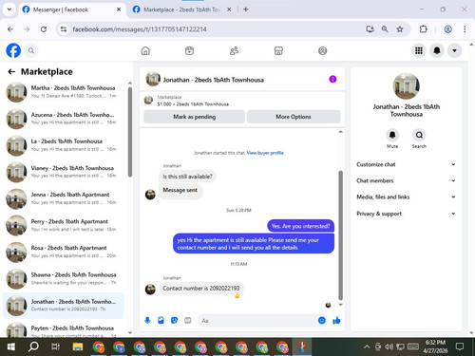Expand Chat members section
Screen dimensions: 475x356
coord(407,180)
